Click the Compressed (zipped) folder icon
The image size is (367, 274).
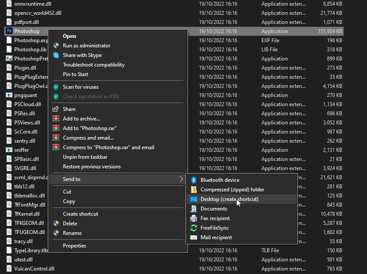(194, 189)
